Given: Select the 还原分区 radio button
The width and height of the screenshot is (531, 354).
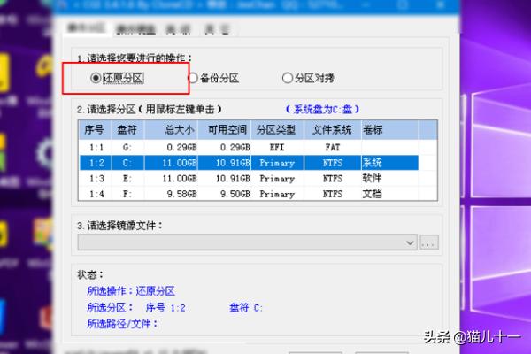Looking at the screenshot, I should click(x=96, y=79).
